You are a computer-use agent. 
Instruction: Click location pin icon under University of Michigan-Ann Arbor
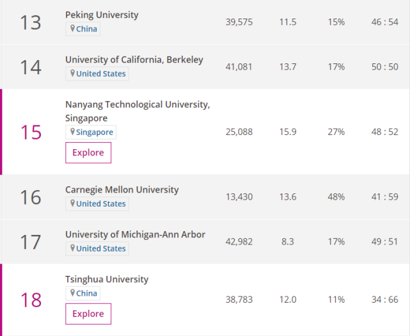point(73,248)
